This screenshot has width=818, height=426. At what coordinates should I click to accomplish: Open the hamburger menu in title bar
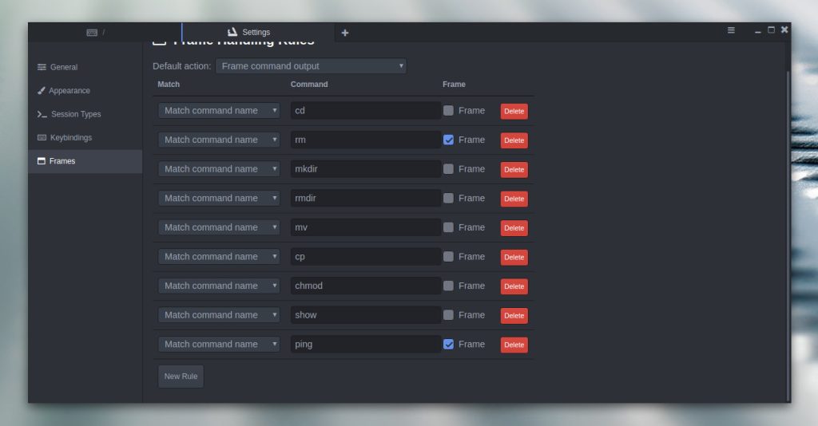731,30
